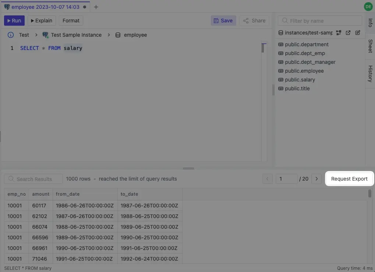This screenshot has width=375, height=272.
Task: Click the database icon beside employee in the breadcrumb
Action: (x=118, y=35)
